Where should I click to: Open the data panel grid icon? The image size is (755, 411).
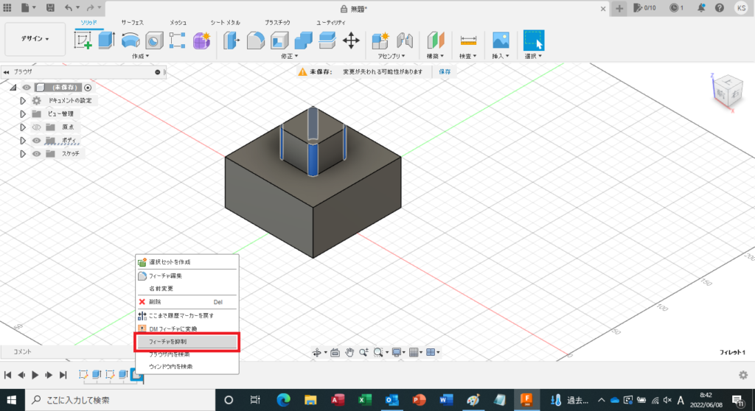[7, 7]
